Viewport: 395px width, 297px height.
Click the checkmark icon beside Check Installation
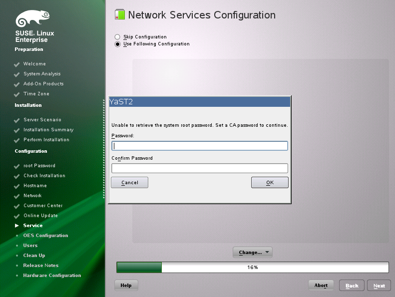(16, 176)
